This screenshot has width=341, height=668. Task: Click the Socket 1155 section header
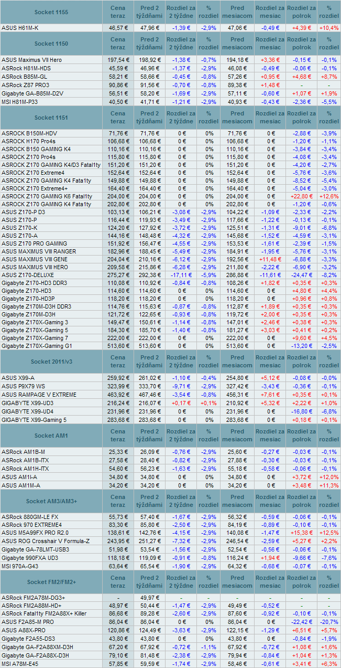click(51, 12)
